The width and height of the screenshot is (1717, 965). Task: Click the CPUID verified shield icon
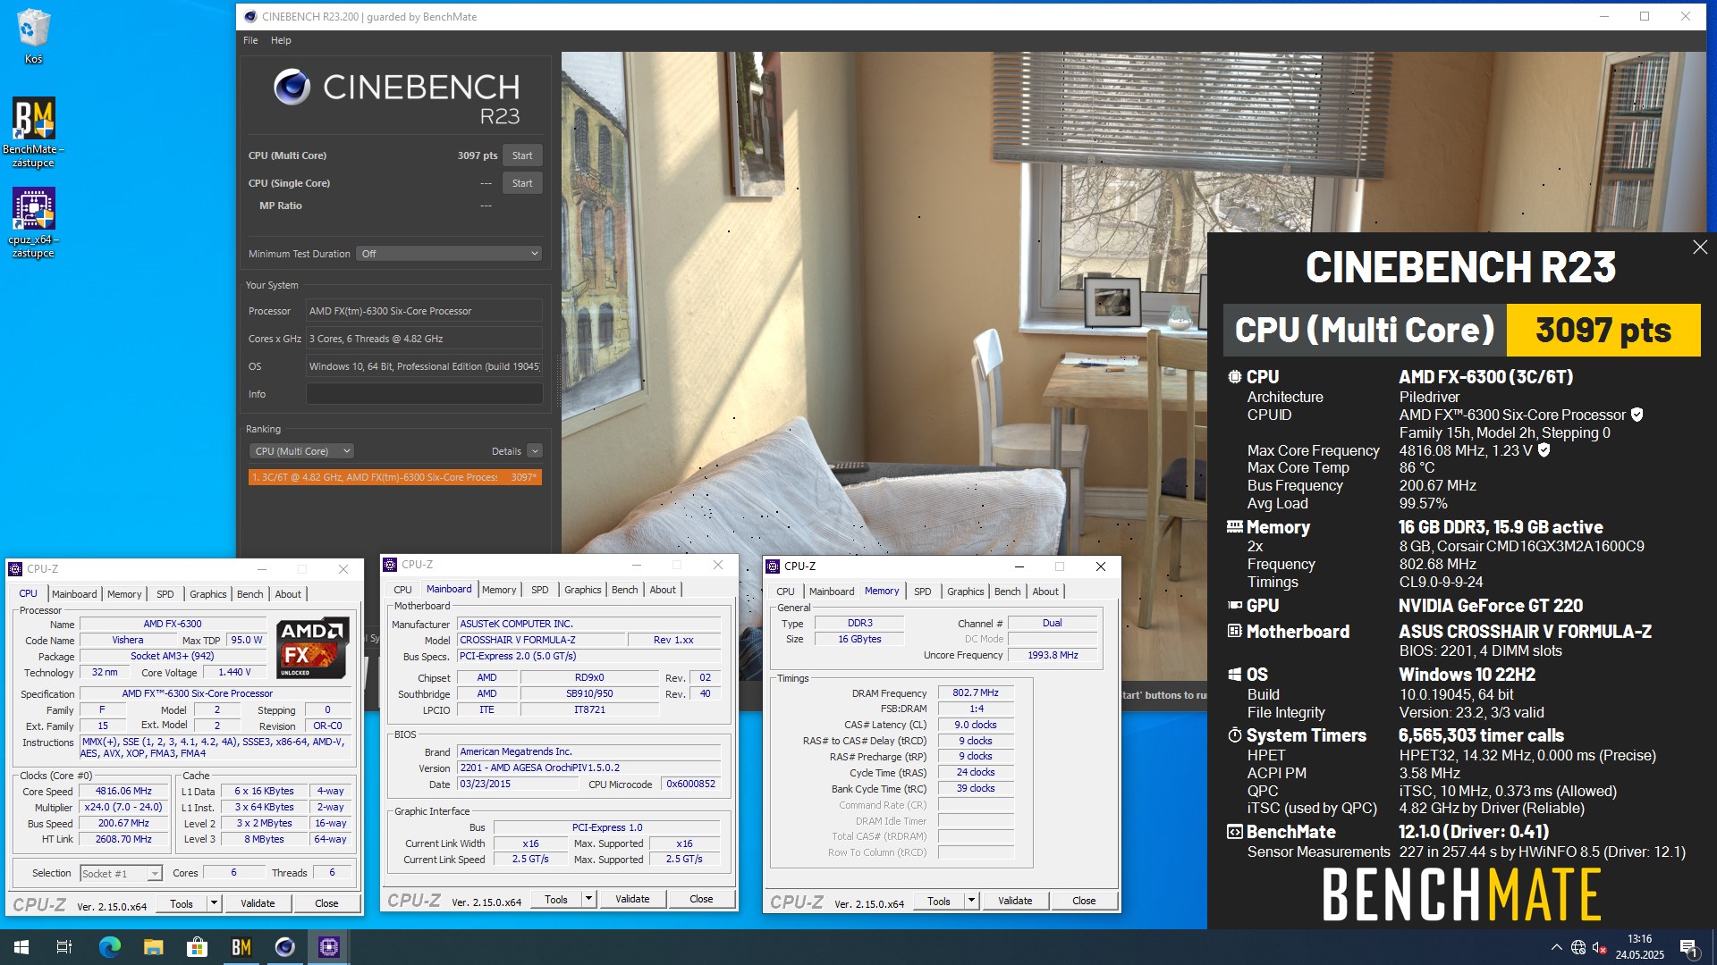(x=1637, y=415)
